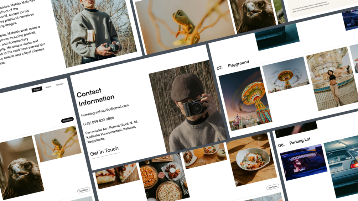This screenshot has height=201, width=358.
Task: Click the 07. Playground section heading
Action: click(x=233, y=65)
